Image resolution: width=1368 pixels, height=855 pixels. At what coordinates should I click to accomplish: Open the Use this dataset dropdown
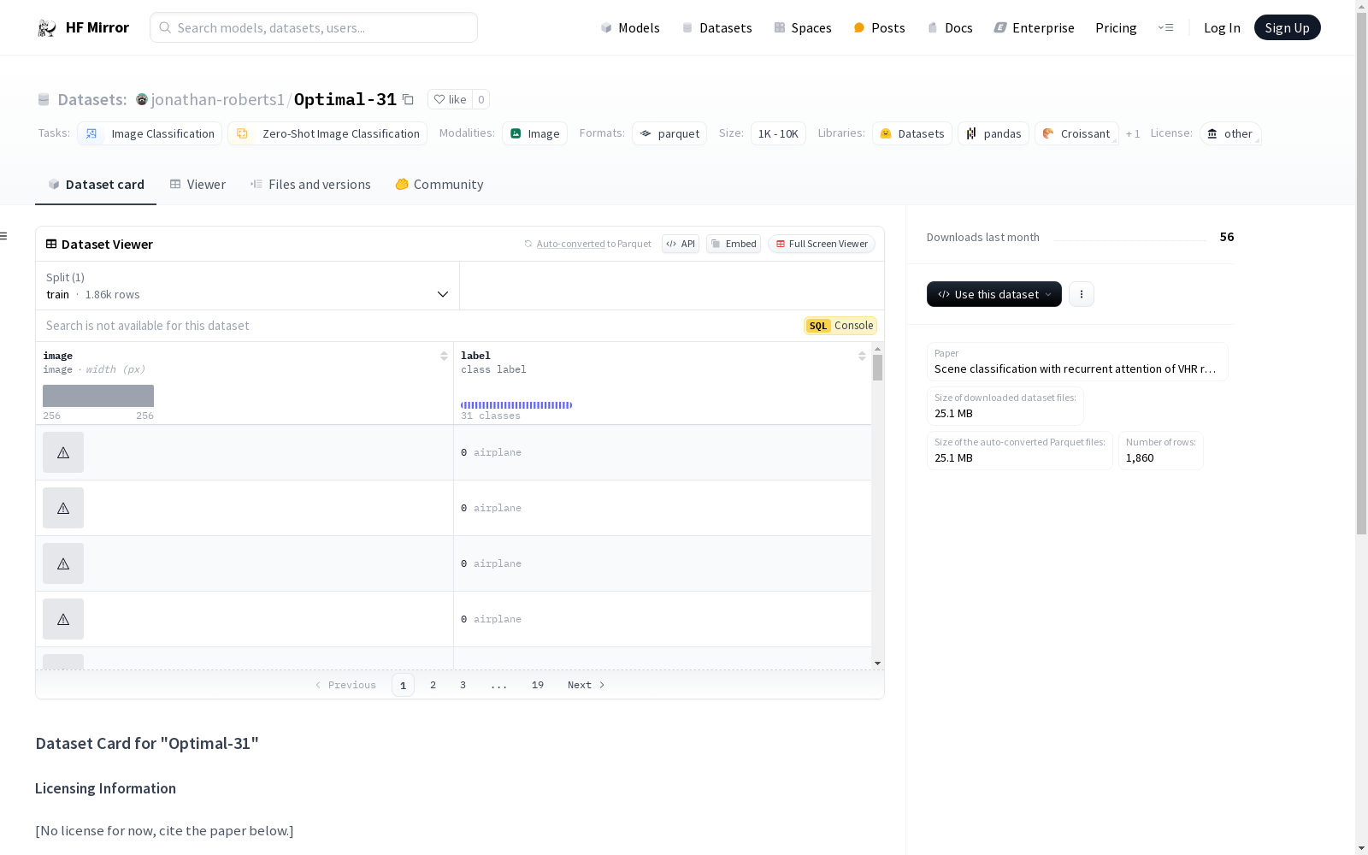click(994, 294)
